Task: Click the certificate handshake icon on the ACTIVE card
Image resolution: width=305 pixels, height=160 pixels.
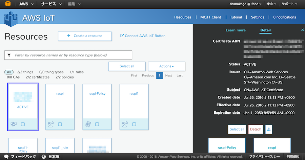Action: click(x=14, y=124)
